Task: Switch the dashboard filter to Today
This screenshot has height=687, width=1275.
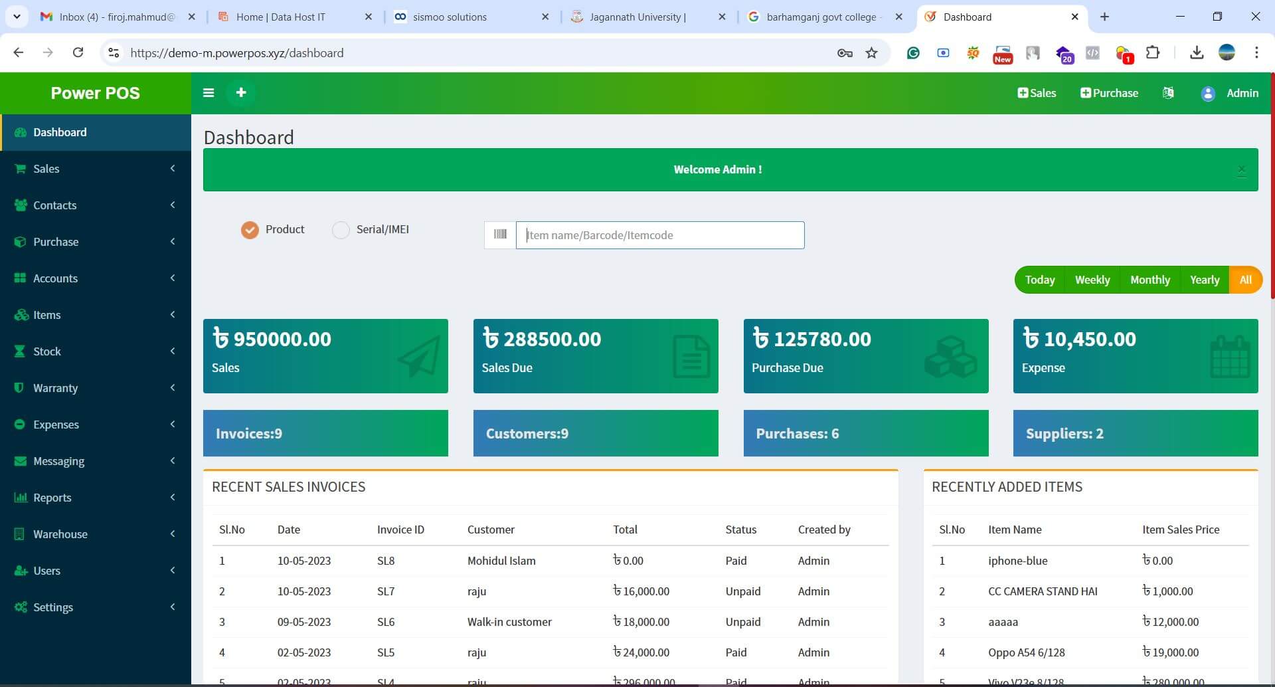Action: 1039,280
